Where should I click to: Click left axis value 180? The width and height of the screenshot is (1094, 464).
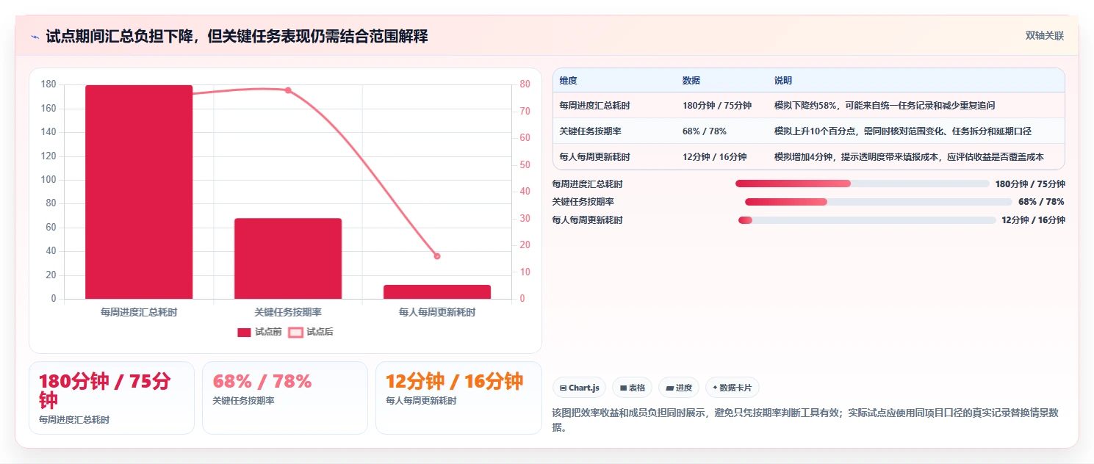[x=48, y=84]
